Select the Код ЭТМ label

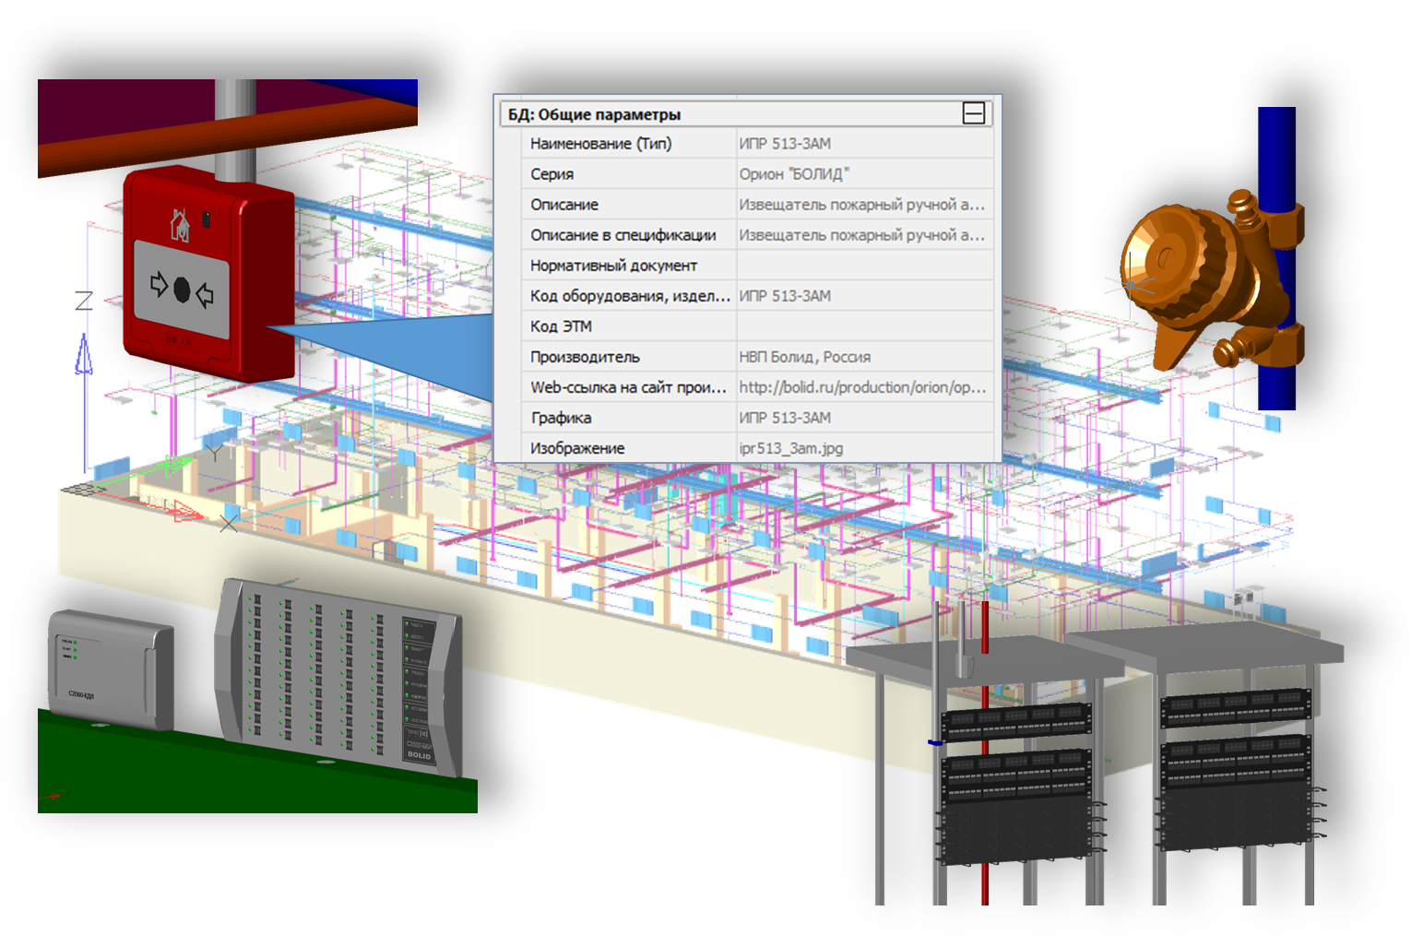561,326
